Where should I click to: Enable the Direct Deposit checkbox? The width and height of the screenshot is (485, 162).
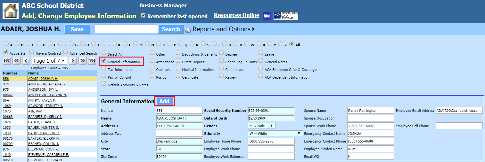(x=178, y=60)
